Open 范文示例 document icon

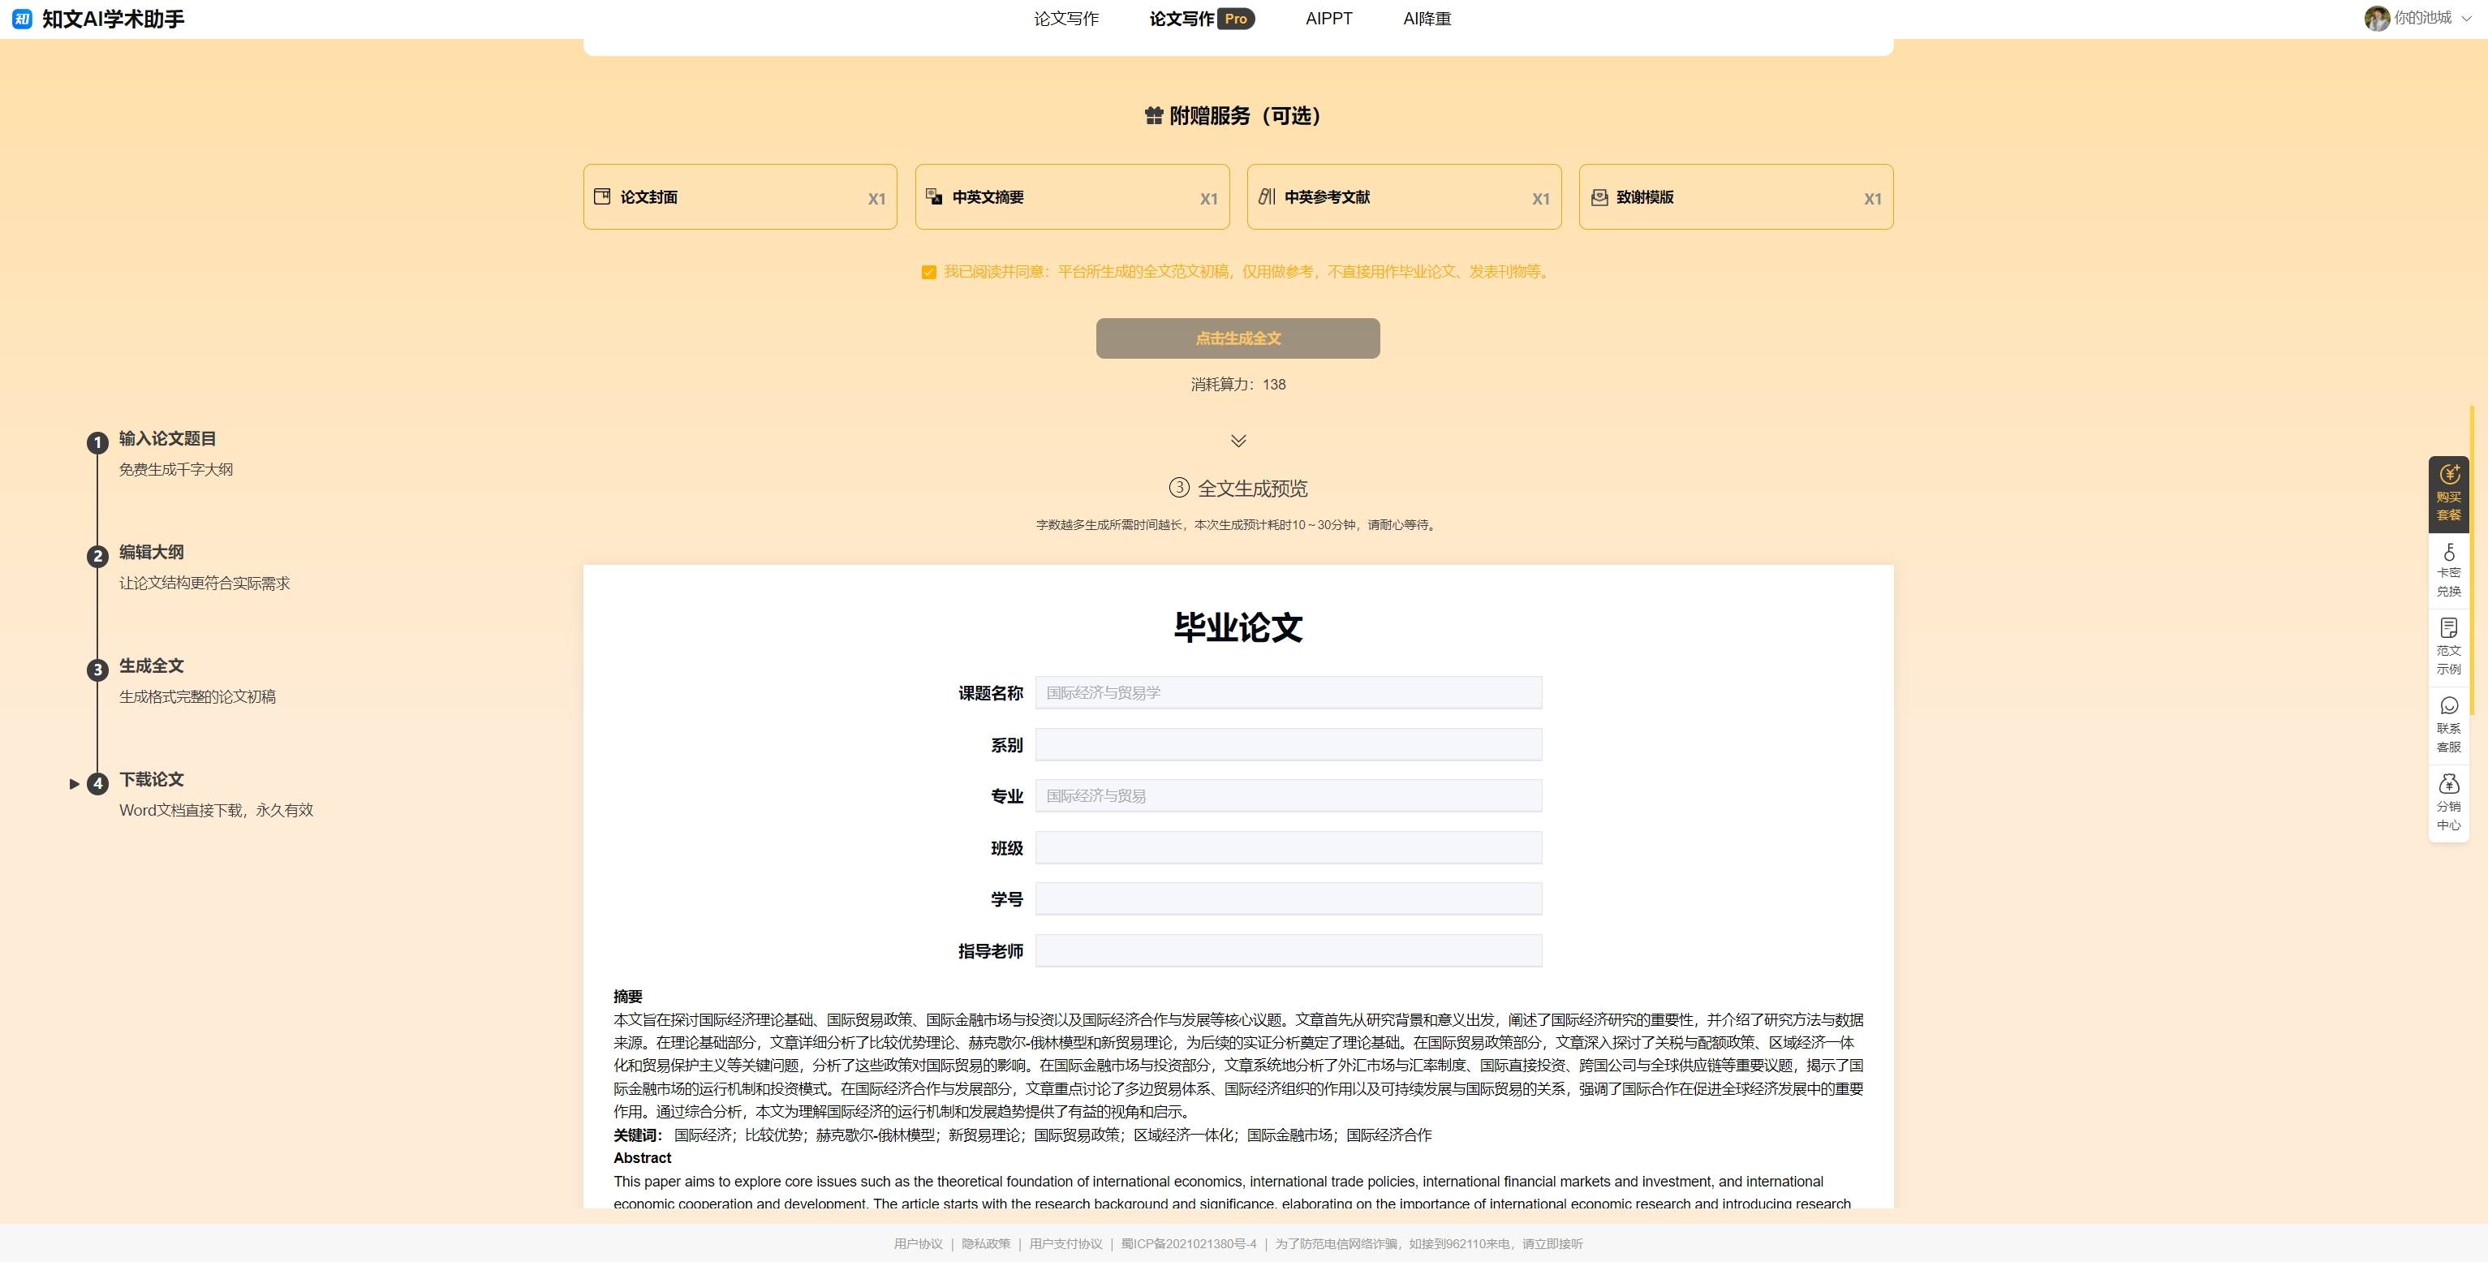[x=2448, y=628]
